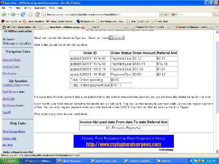219x164 pixels.
Task: Select the $18.17 total payment due cell
Action: pos(121,85)
